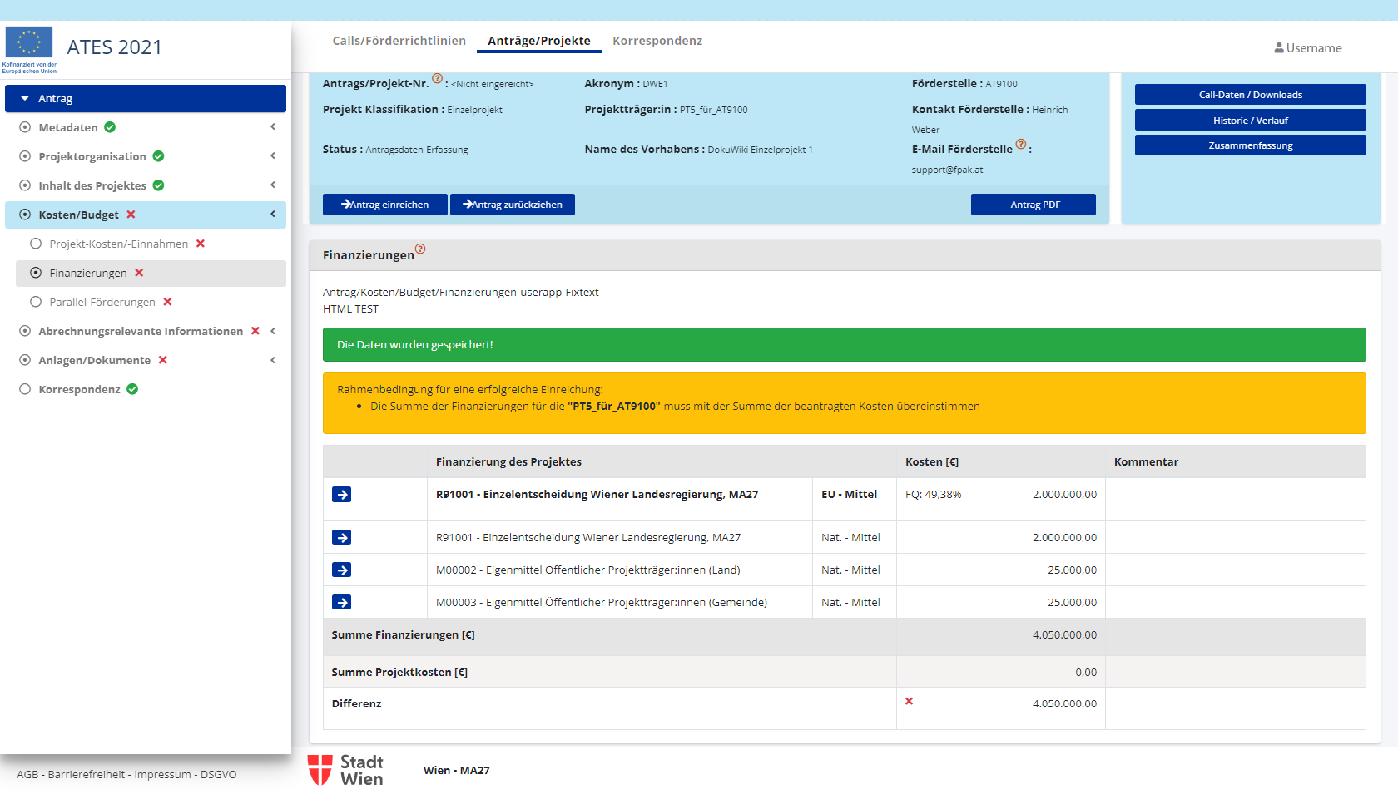Click the European Union flag logo
This screenshot has width=1398, height=794.
click(29, 43)
